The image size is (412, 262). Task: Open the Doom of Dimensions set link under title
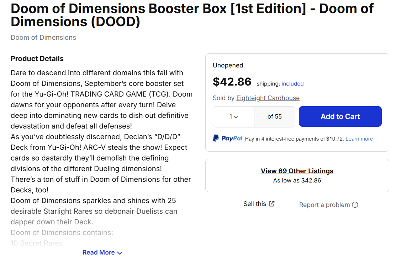(43, 38)
